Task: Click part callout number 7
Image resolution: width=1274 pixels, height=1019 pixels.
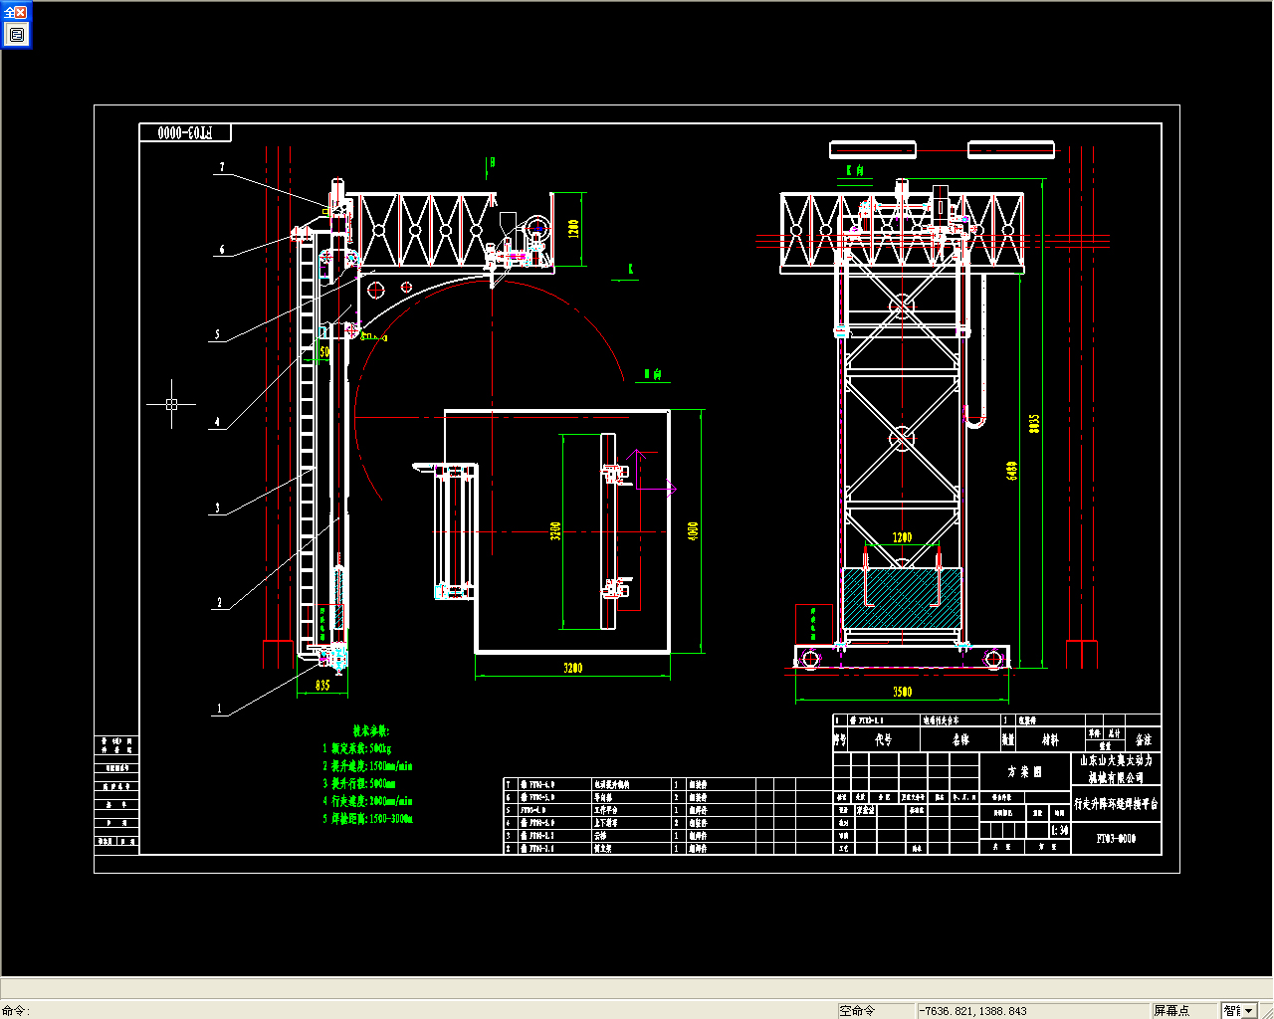Action: point(223,167)
